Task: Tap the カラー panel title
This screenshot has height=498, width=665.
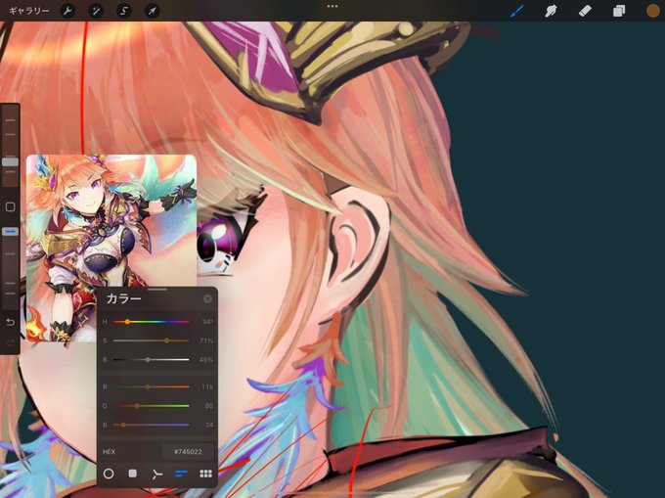Action: tap(123, 298)
